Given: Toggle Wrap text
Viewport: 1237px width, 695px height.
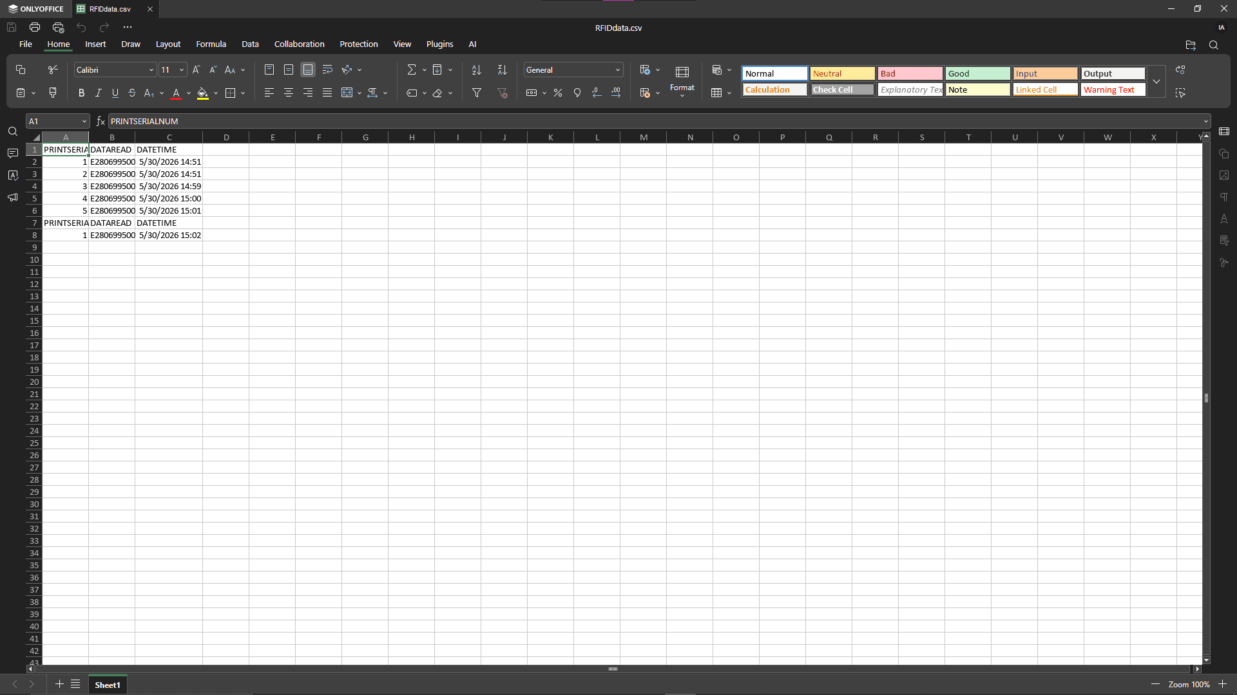Looking at the screenshot, I should click(327, 69).
